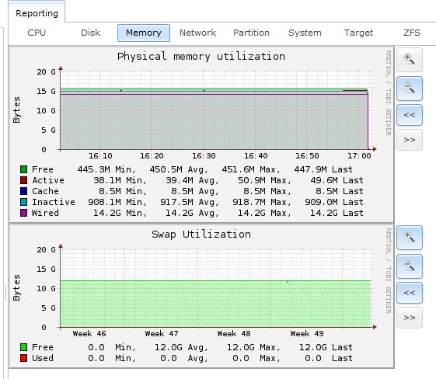Image resolution: width=436 pixels, height=379 pixels.
Task: Click the purple Wired legend swatch
Action: point(23,213)
